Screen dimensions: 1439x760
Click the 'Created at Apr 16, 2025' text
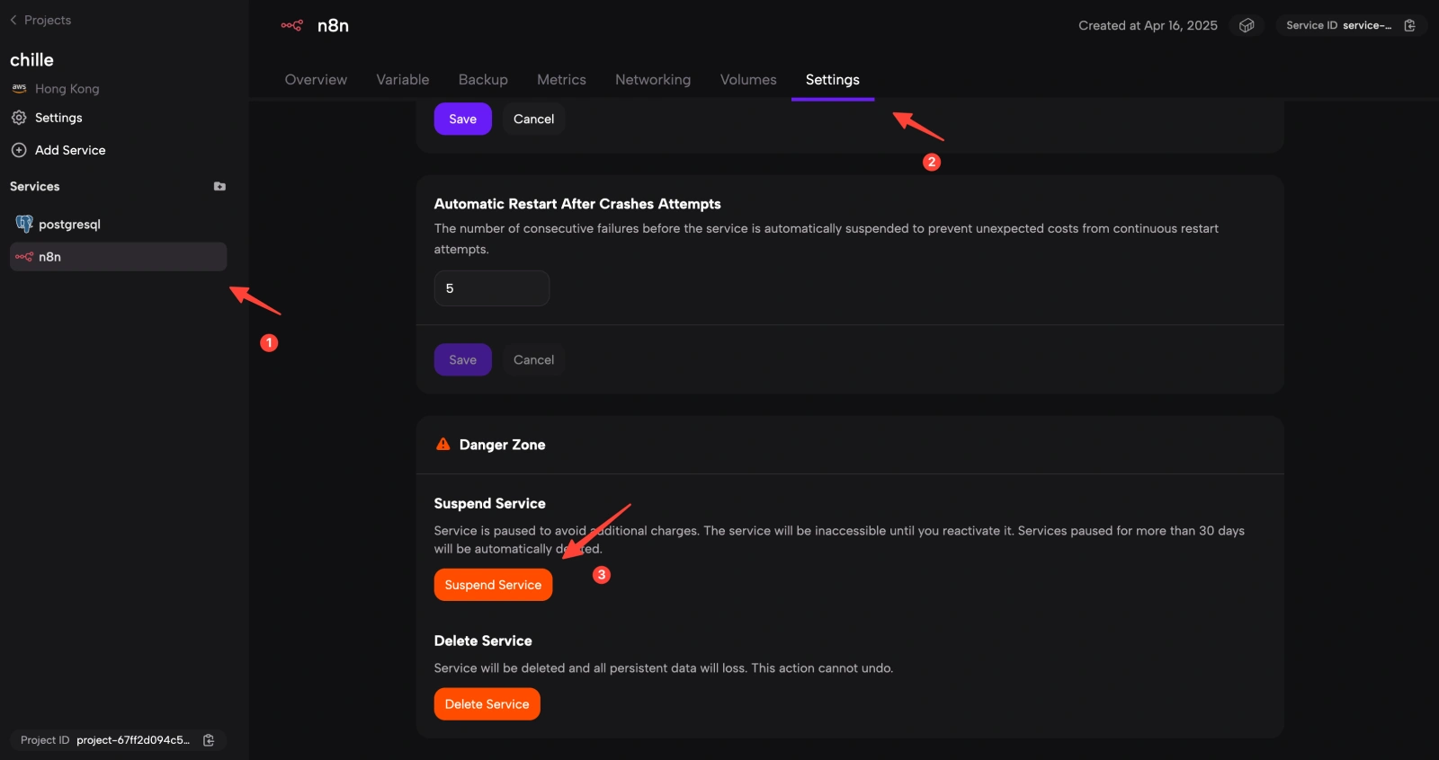1148,25
